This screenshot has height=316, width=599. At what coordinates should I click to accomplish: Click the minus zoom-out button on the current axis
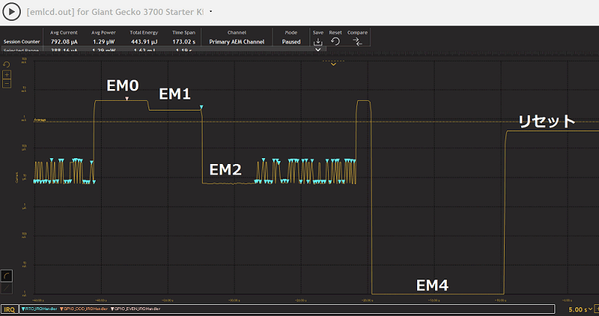[7, 83]
